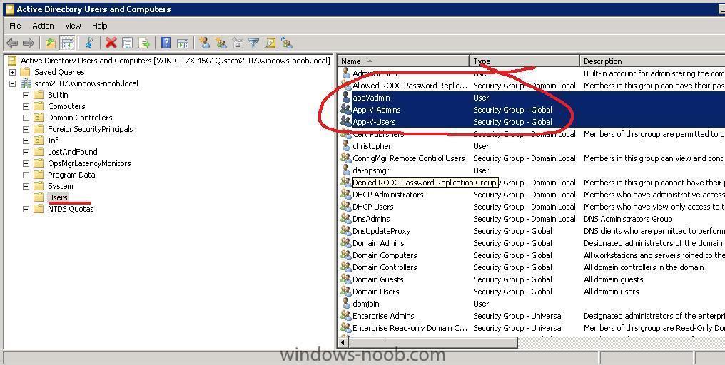Go up one level with folder icon
Viewport: 725px width, 365px height.
pos(51,43)
